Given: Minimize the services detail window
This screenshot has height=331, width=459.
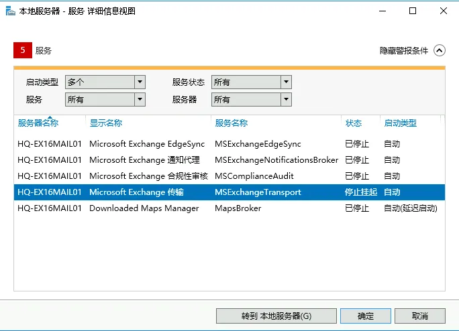Looking at the screenshot, I should click(x=382, y=11).
